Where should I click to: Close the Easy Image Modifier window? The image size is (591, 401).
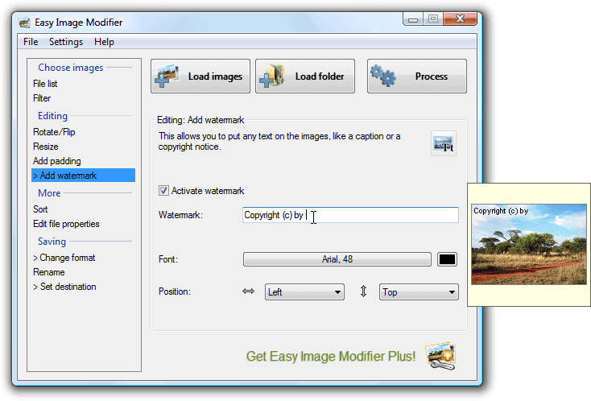[x=461, y=19]
